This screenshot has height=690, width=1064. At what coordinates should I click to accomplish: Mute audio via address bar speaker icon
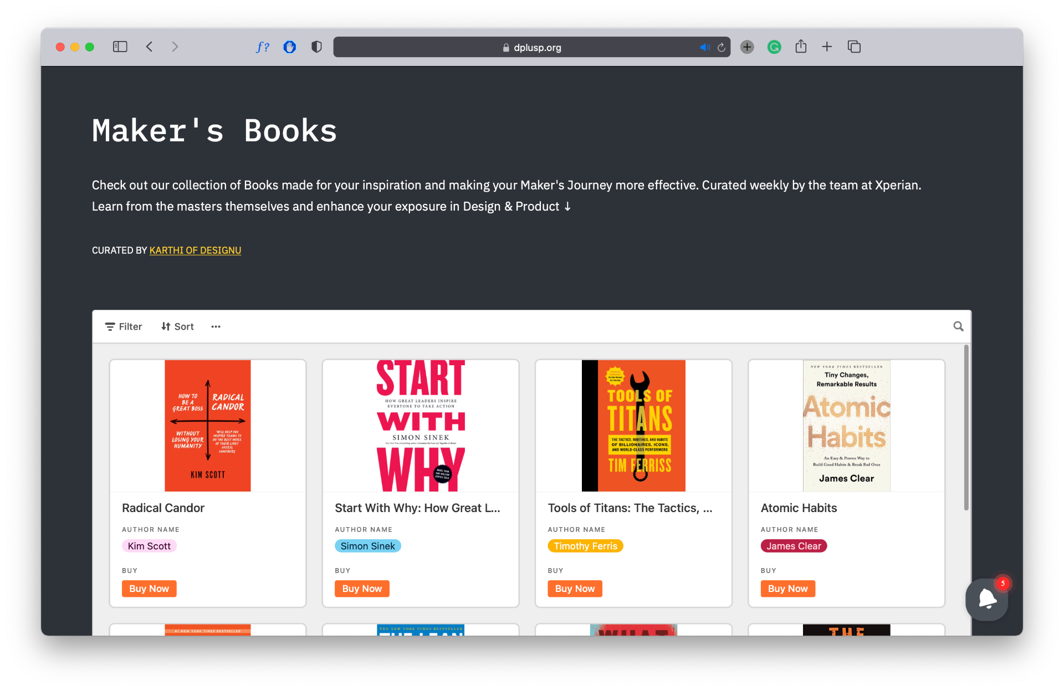[x=704, y=48]
